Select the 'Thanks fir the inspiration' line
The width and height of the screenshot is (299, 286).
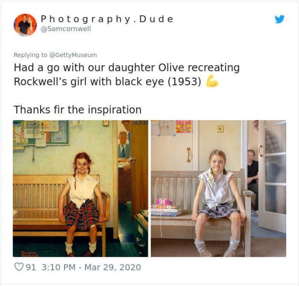click(77, 110)
